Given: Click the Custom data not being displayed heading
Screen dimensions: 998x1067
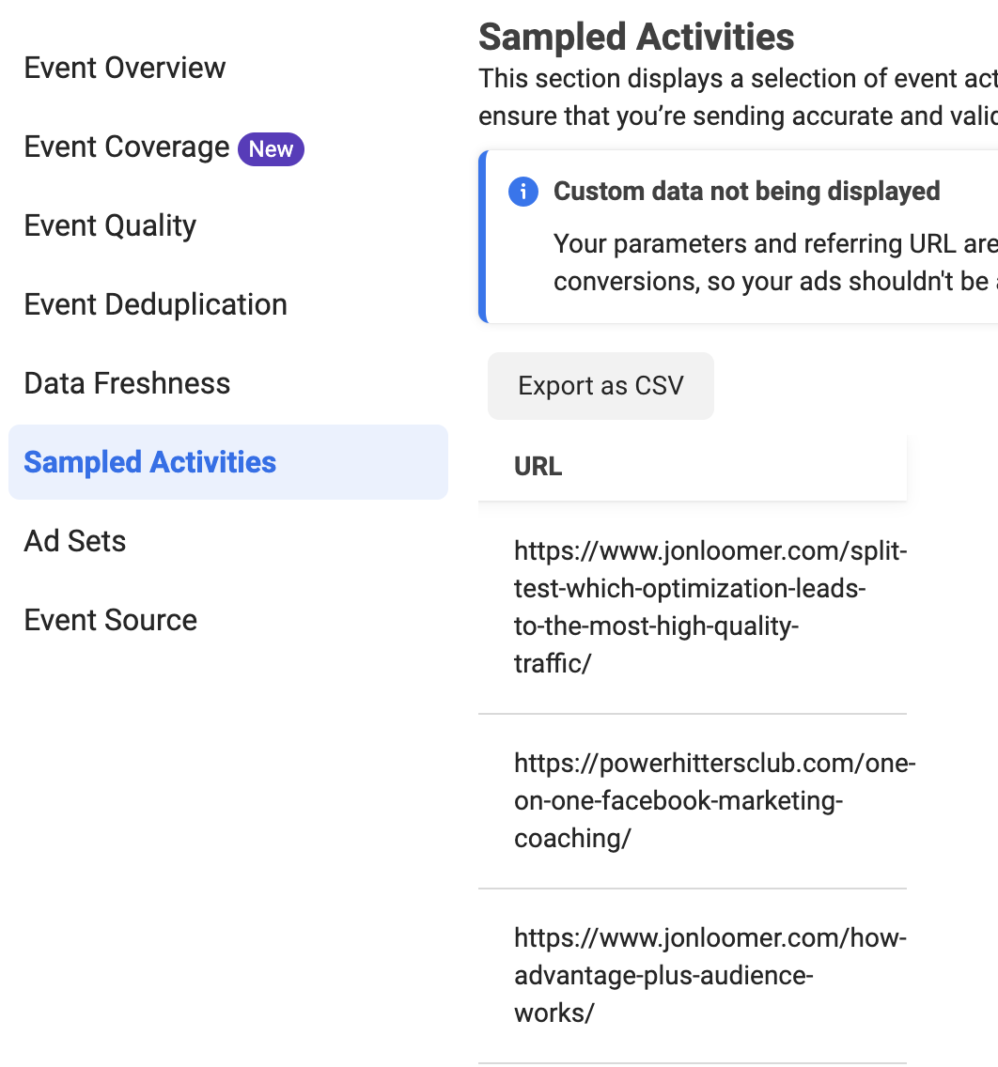Looking at the screenshot, I should pyautogui.click(x=746, y=192).
